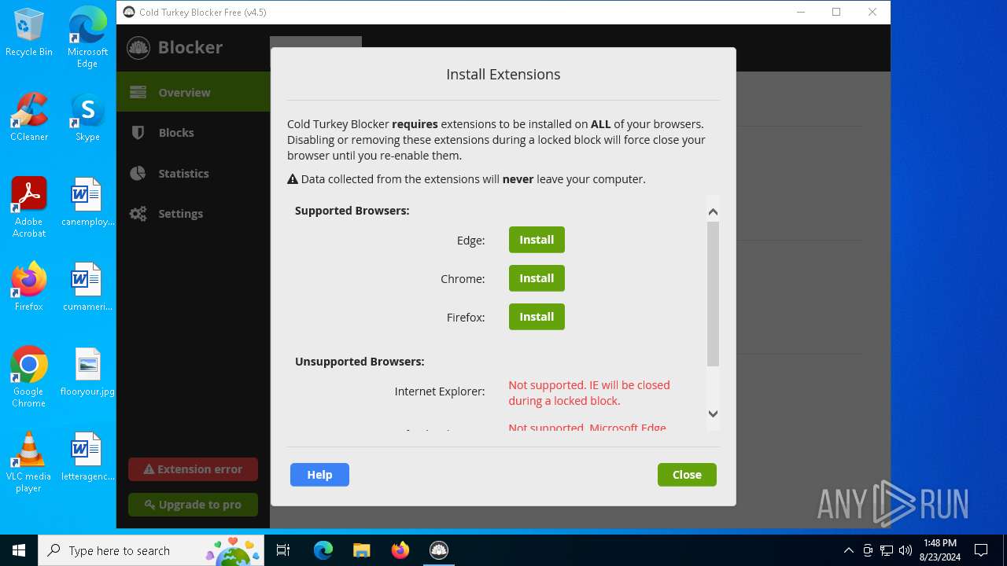
Task: Install the Chrome browser extension
Action: click(537, 278)
